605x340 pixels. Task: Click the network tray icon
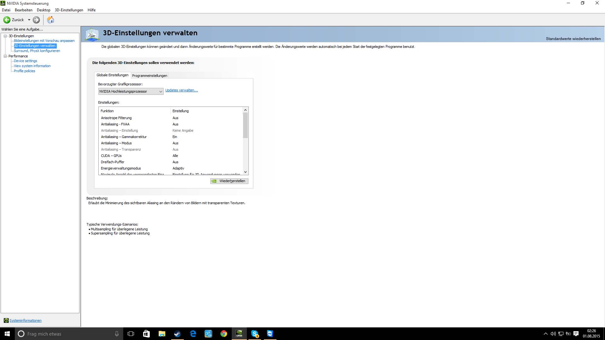tap(561, 334)
